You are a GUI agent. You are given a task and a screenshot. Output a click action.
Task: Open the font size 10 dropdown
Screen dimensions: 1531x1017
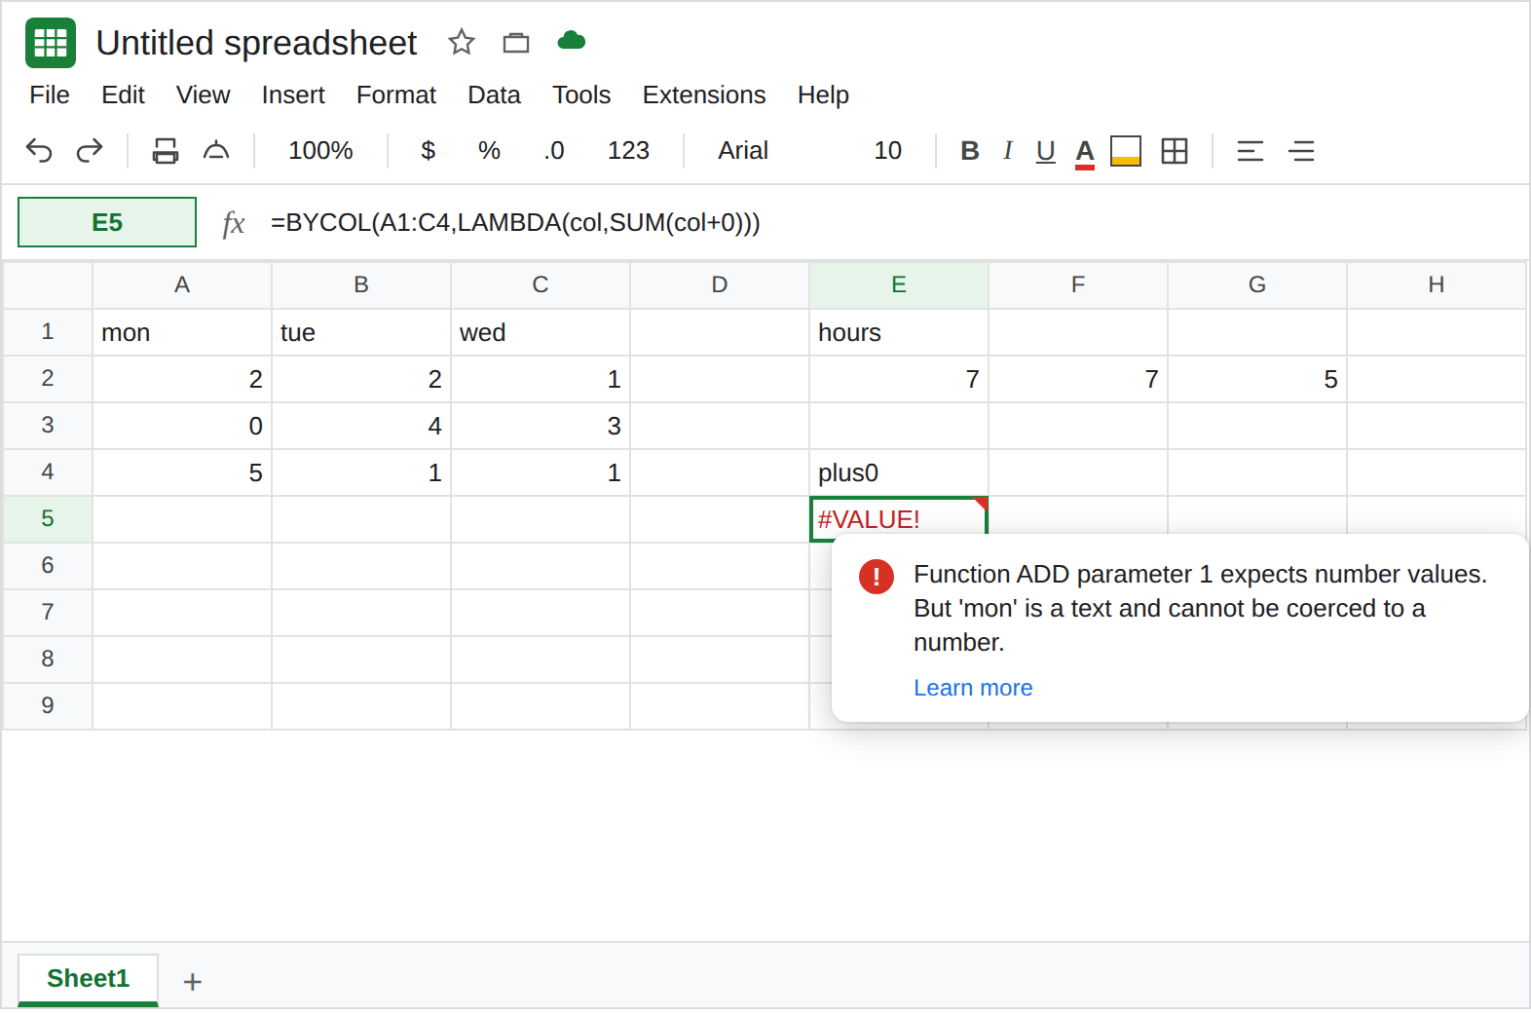[887, 151]
